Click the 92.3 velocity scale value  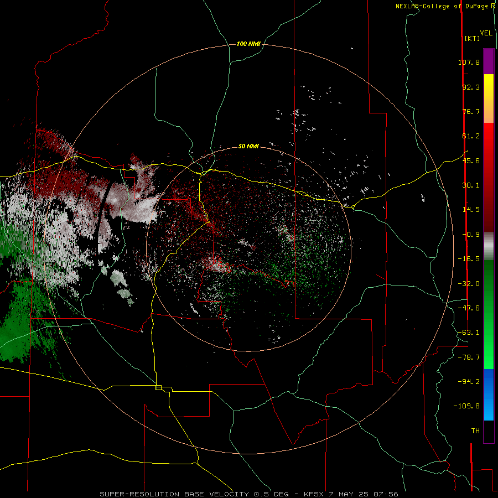[471, 87]
